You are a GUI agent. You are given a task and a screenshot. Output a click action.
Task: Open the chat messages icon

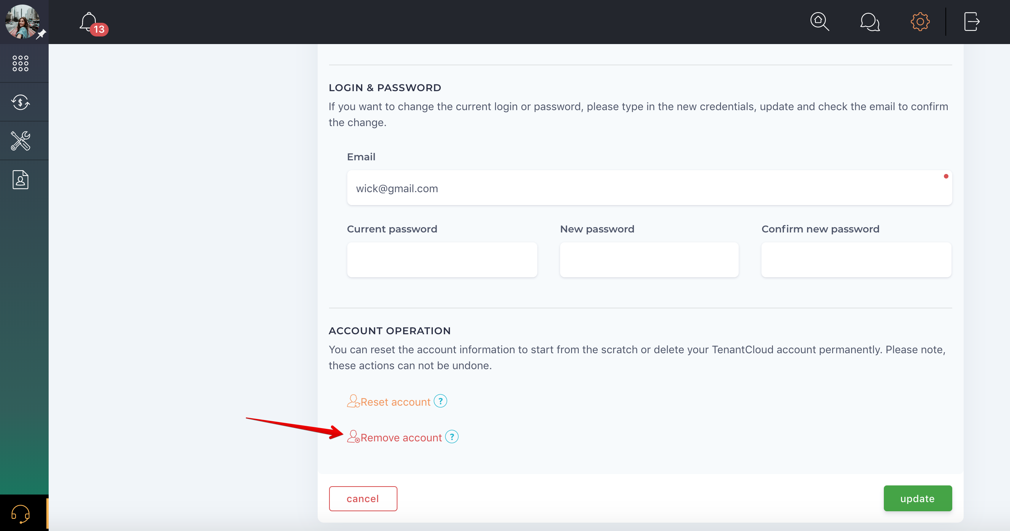click(870, 22)
